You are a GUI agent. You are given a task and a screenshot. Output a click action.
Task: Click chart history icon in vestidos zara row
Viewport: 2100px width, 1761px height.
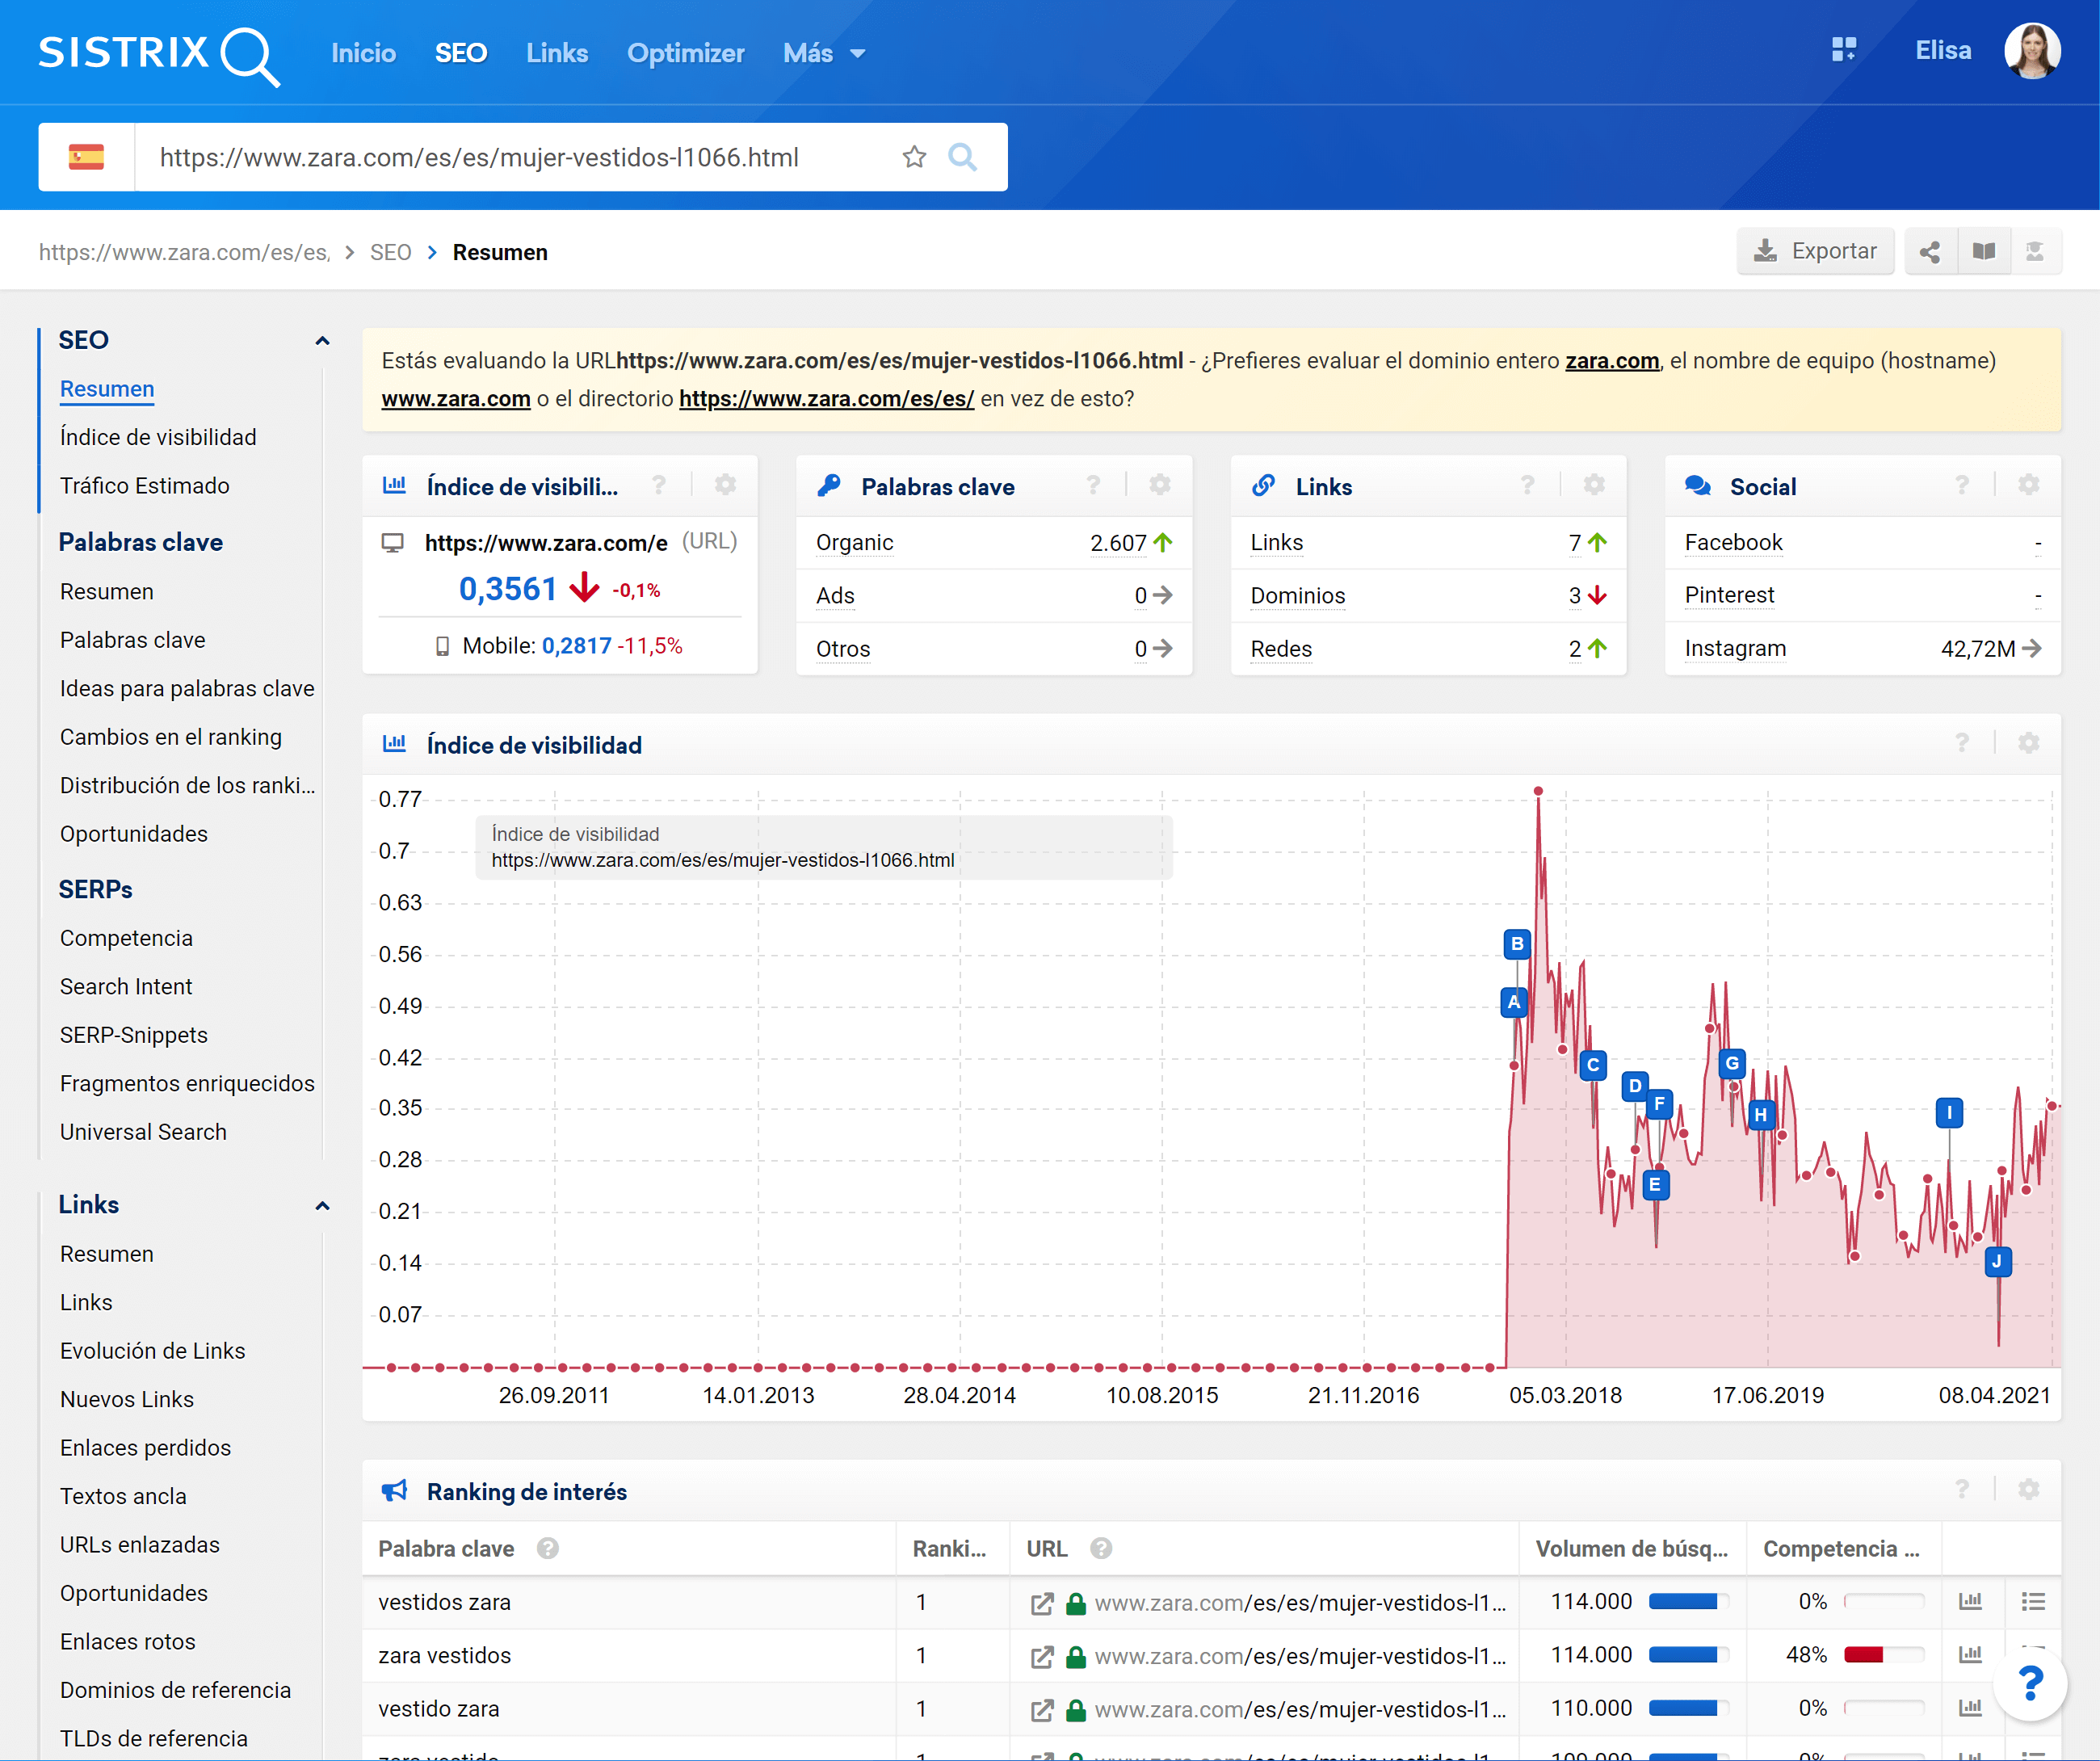pos(1969,1601)
